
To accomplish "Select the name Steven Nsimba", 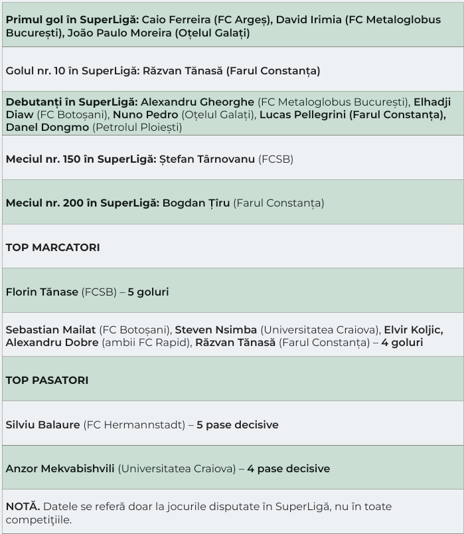I will coord(216,329).
